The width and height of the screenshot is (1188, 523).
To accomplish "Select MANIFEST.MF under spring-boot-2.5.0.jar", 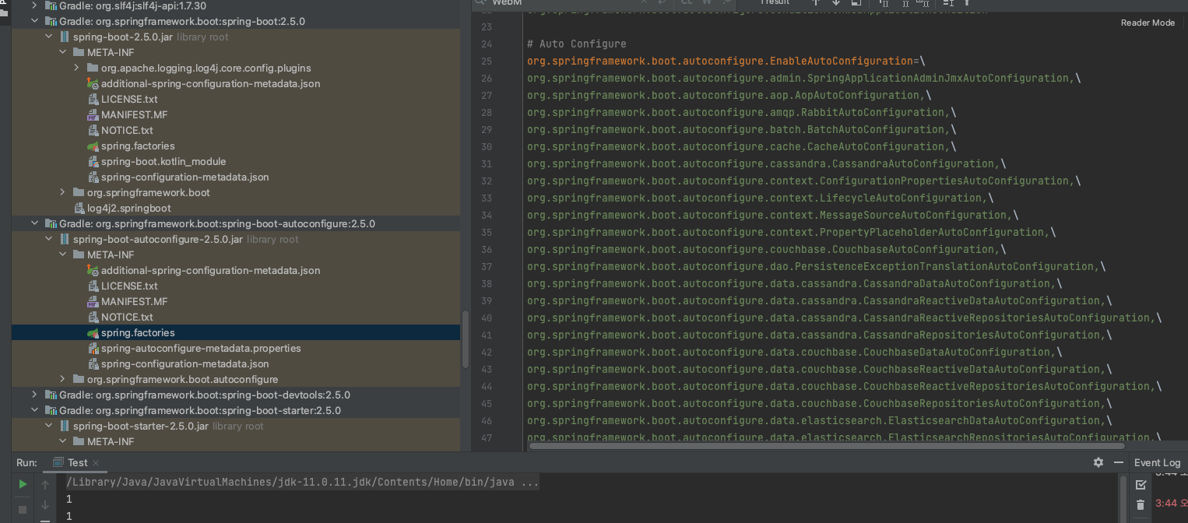I will click(x=134, y=114).
